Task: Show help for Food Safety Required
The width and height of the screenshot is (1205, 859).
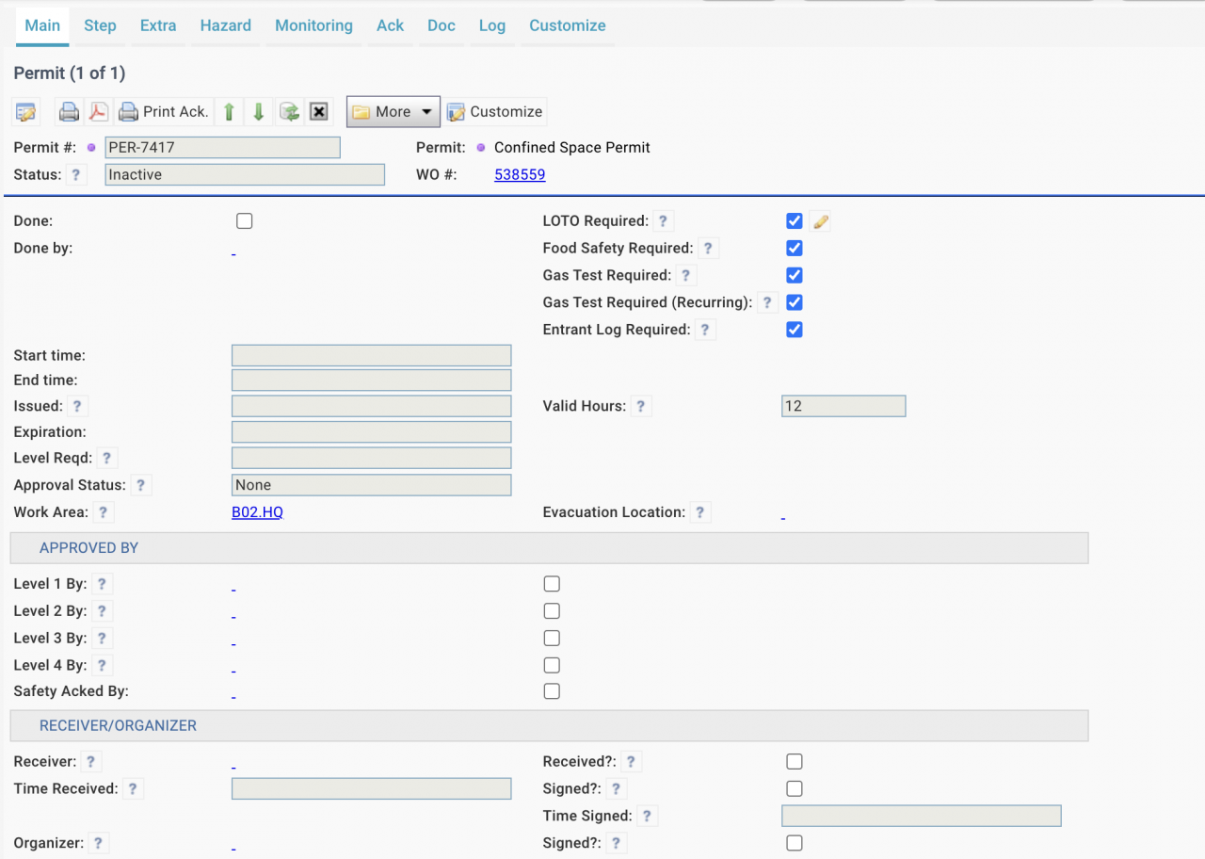Action: tap(708, 249)
